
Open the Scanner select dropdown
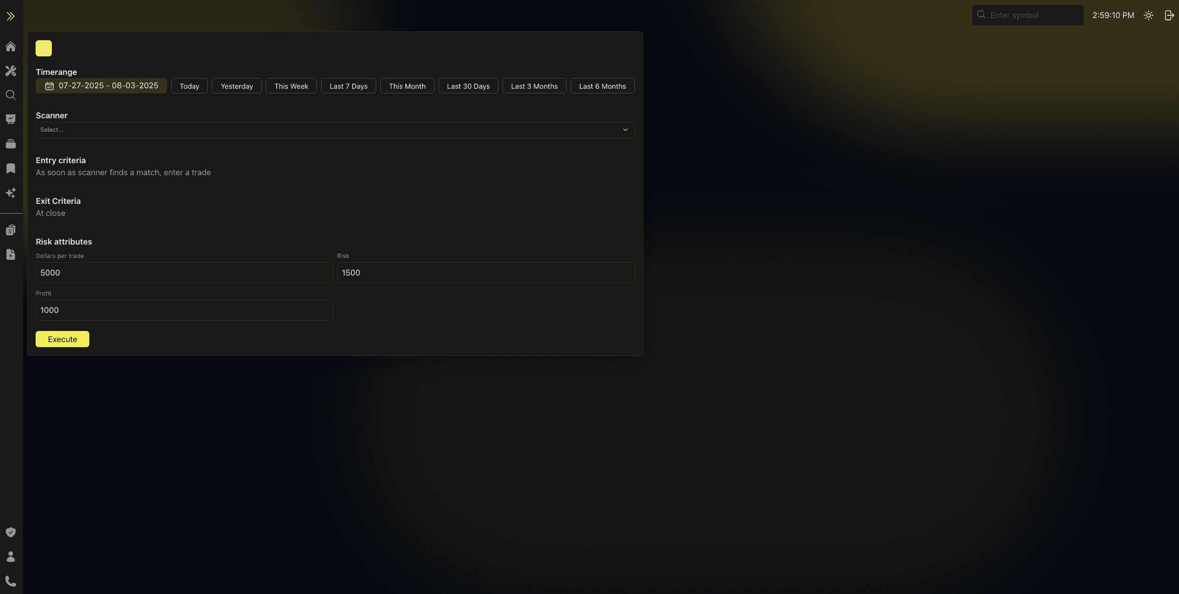[x=335, y=130]
